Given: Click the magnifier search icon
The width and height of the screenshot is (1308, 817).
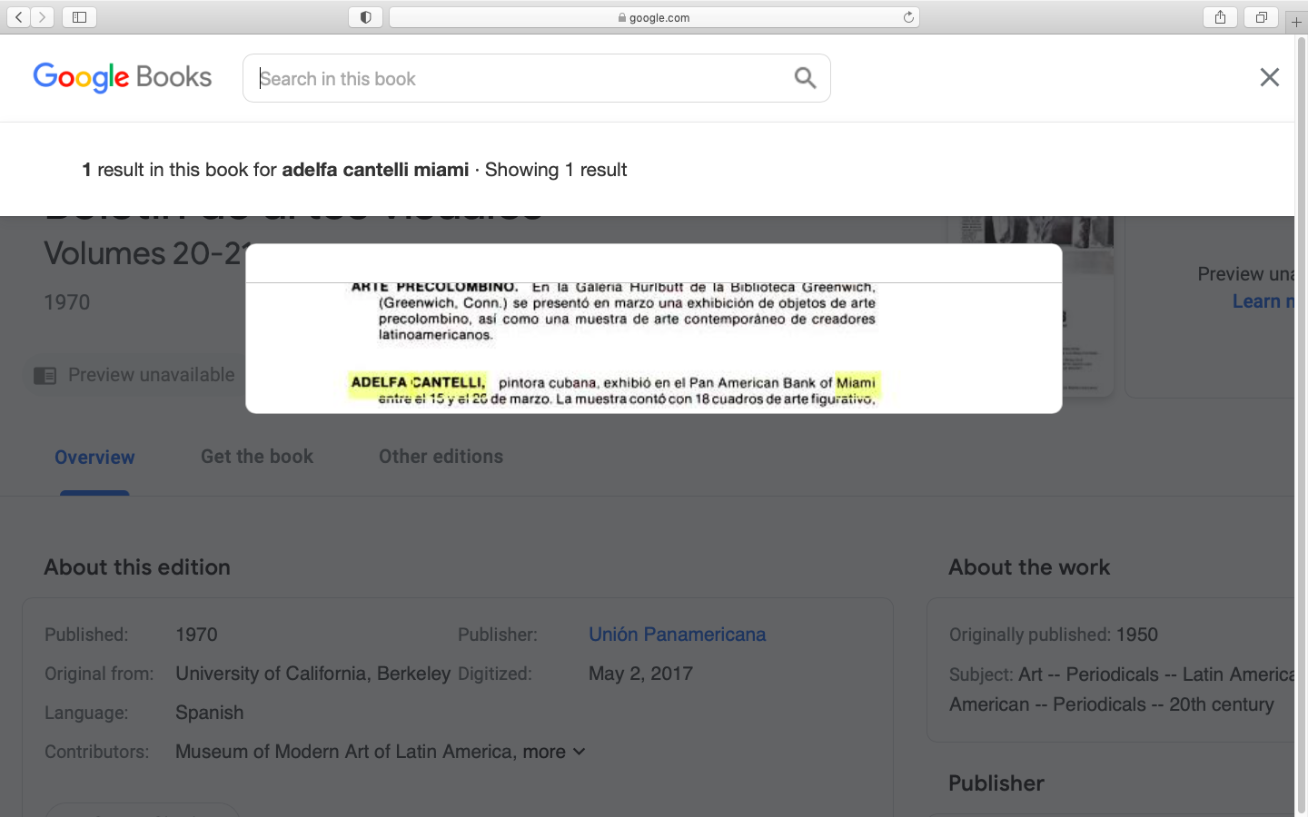Looking at the screenshot, I should click(x=805, y=78).
